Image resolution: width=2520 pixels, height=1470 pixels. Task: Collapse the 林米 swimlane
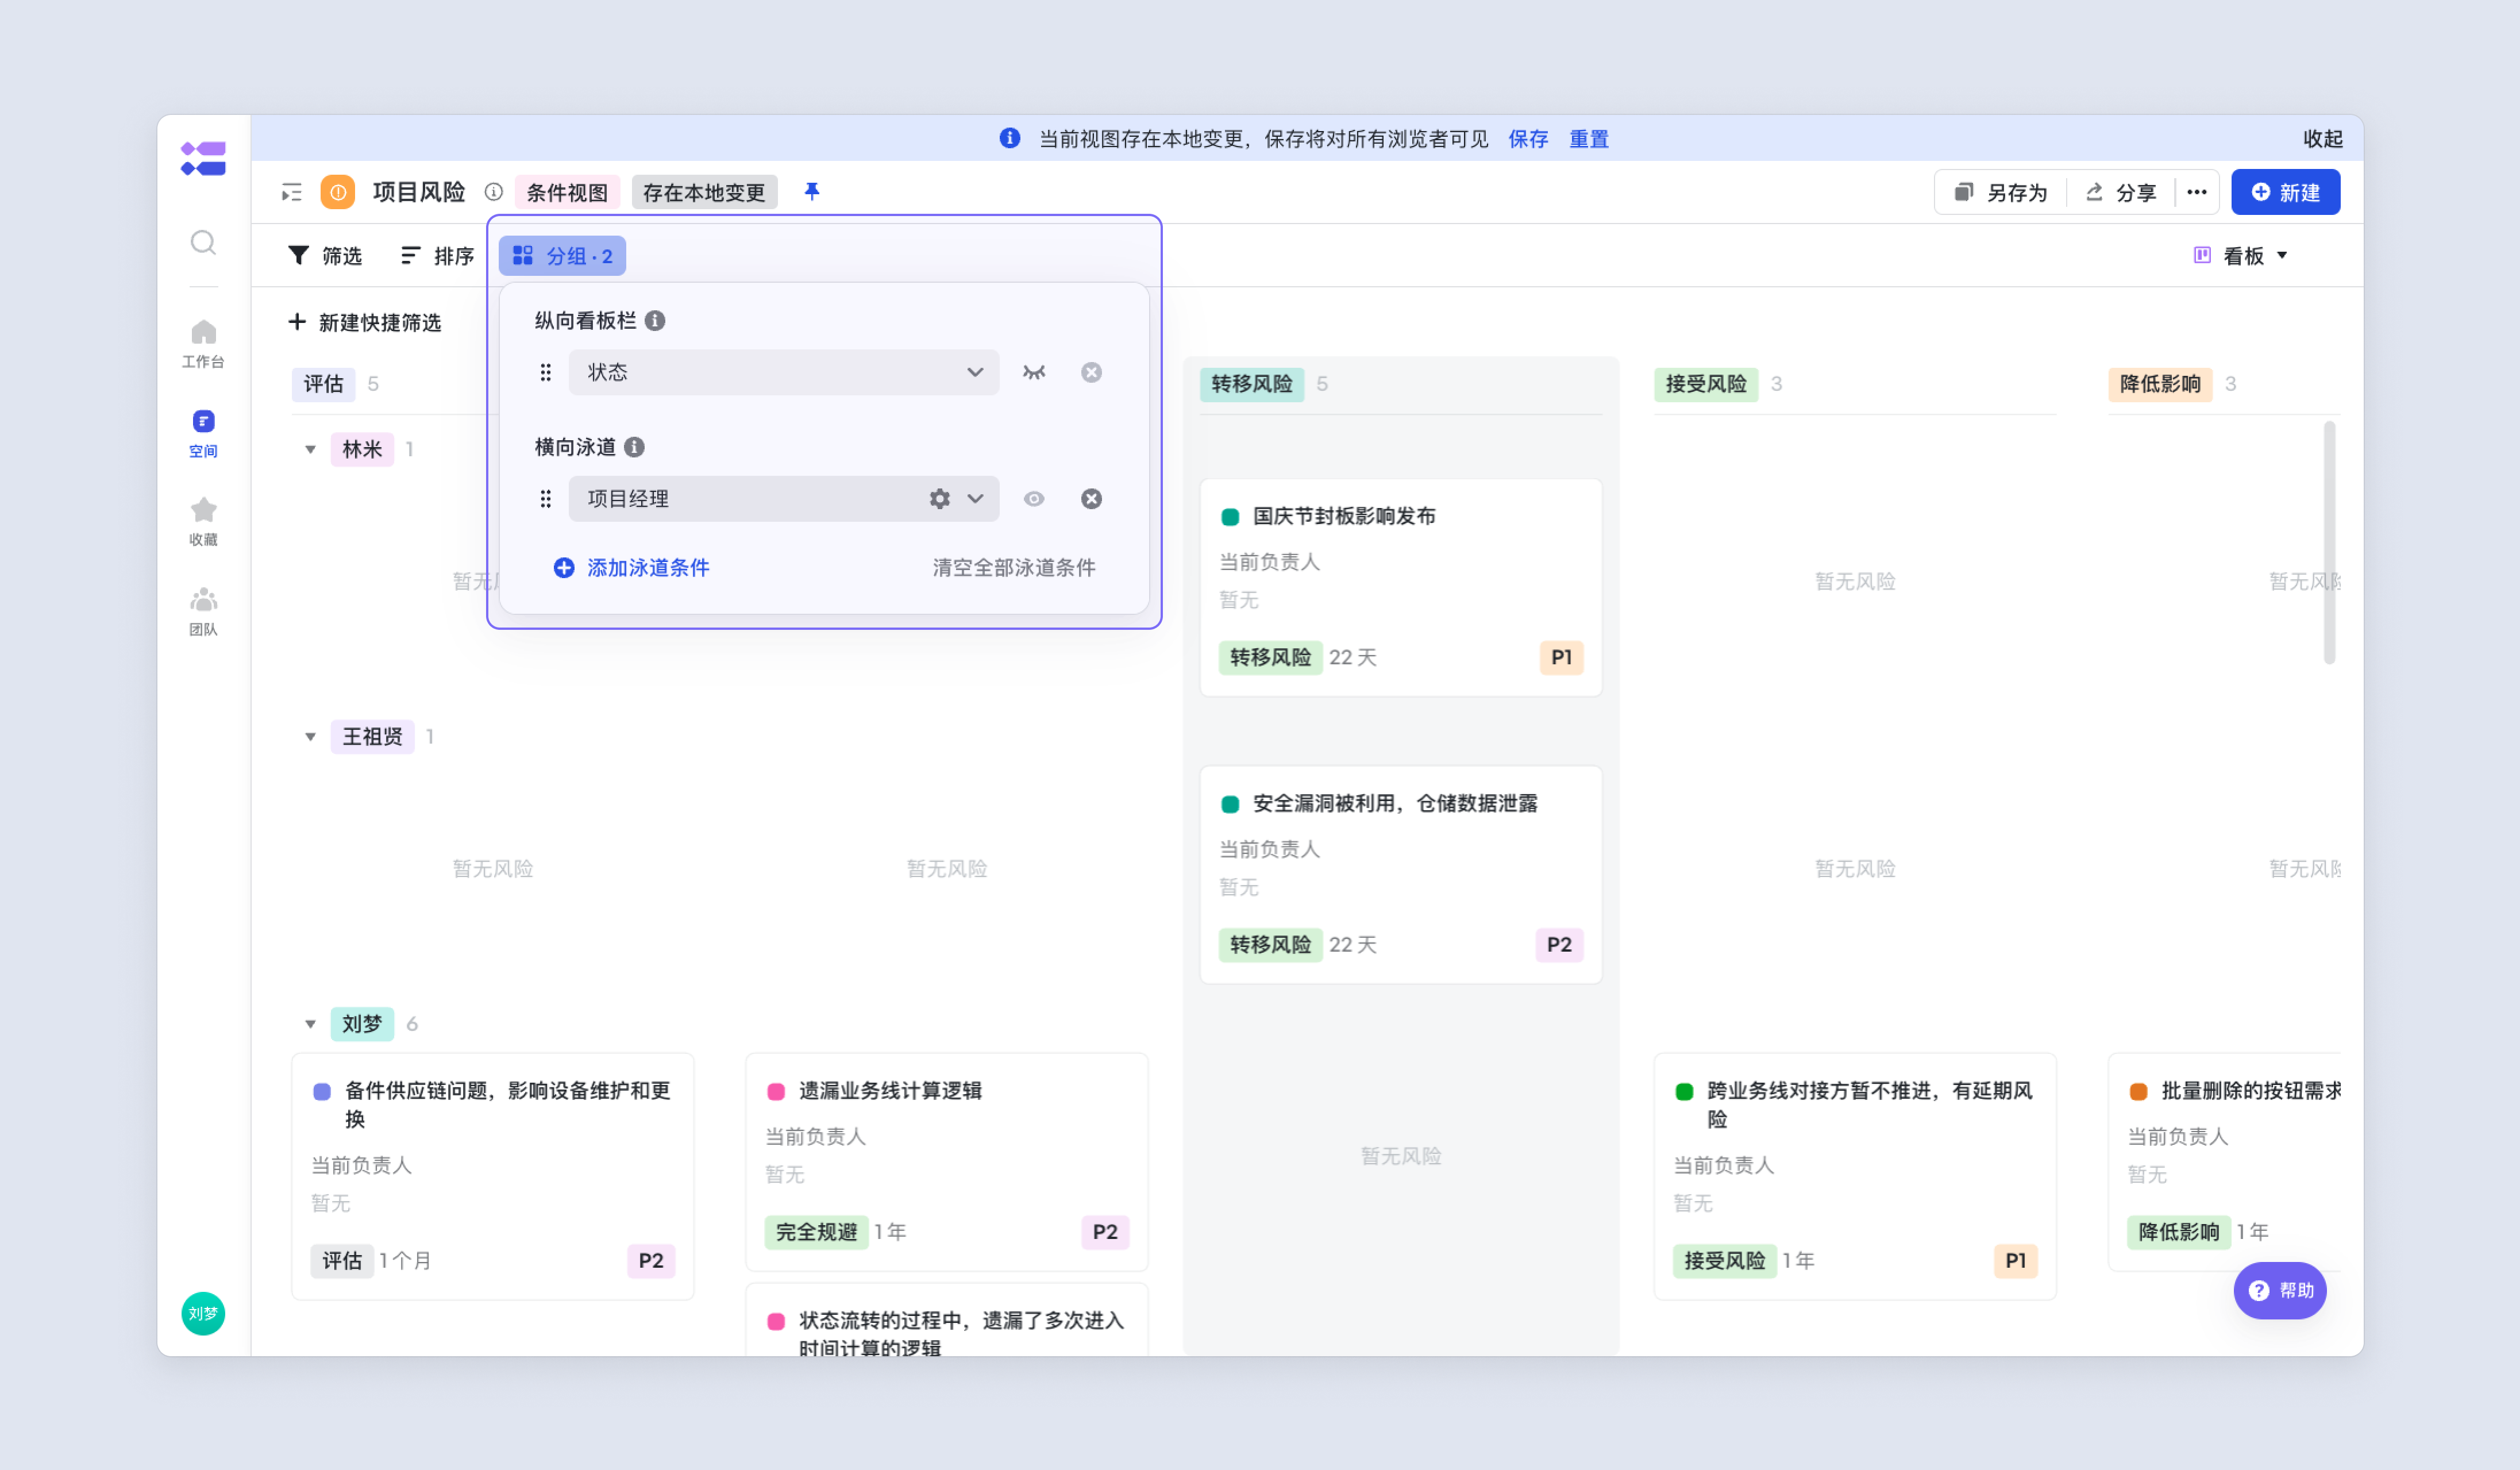click(310, 449)
